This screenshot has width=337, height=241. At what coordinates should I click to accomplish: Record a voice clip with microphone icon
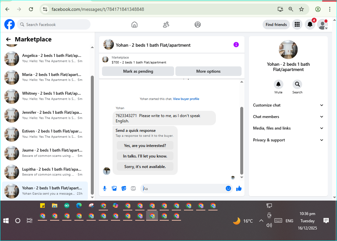tap(105, 189)
